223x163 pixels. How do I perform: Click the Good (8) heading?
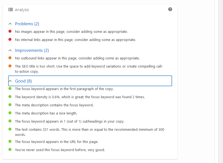[x=23, y=81]
